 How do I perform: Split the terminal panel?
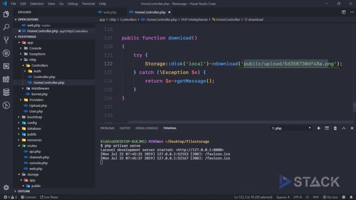click(327, 128)
